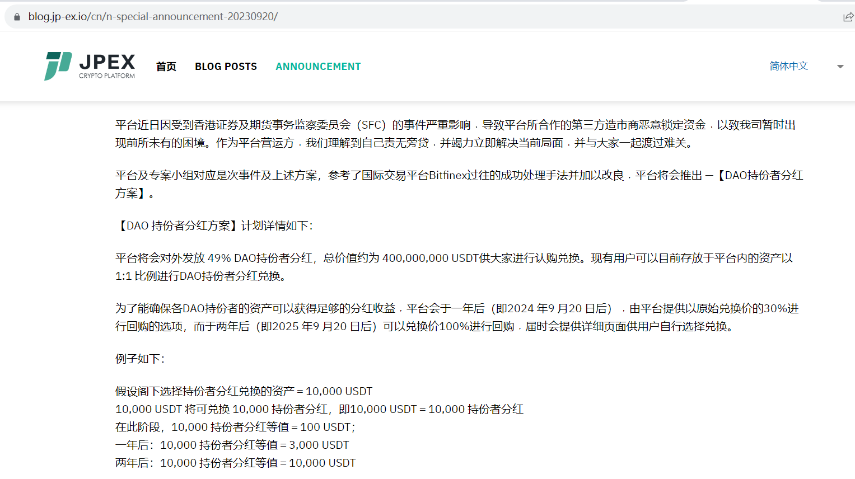
Task: Expand the language dropdown arrow
Action: [x=840, y=67]
